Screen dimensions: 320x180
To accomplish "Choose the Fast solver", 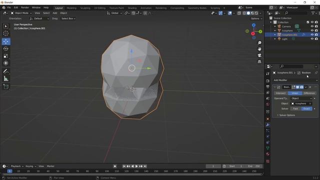I will coord(295,109).
